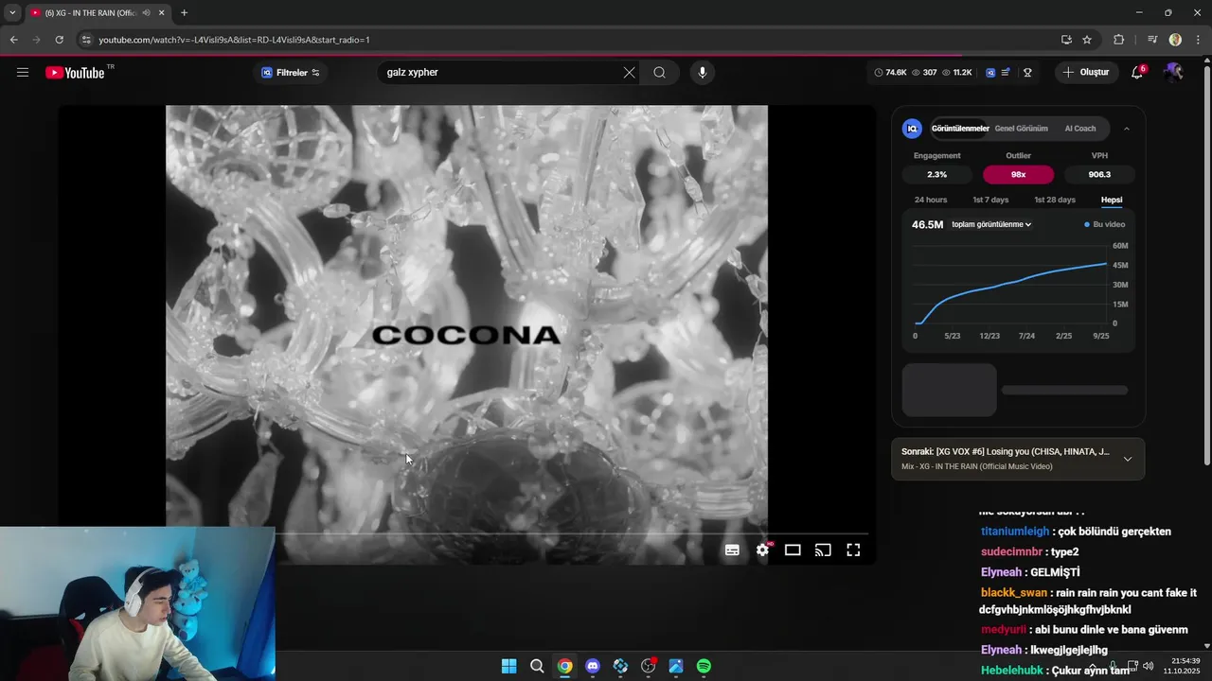1212x681 pixels.
Task: Open site information icon in address bar
Action: 85,40
